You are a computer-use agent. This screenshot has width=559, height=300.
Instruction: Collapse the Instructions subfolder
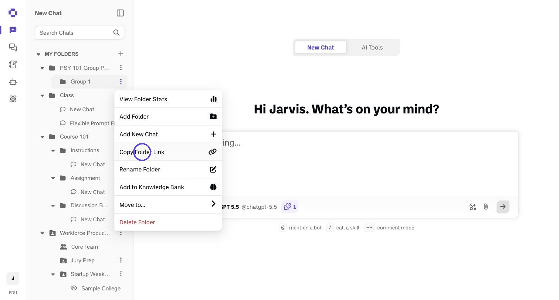pyautogui.click(x=53, y=150)
